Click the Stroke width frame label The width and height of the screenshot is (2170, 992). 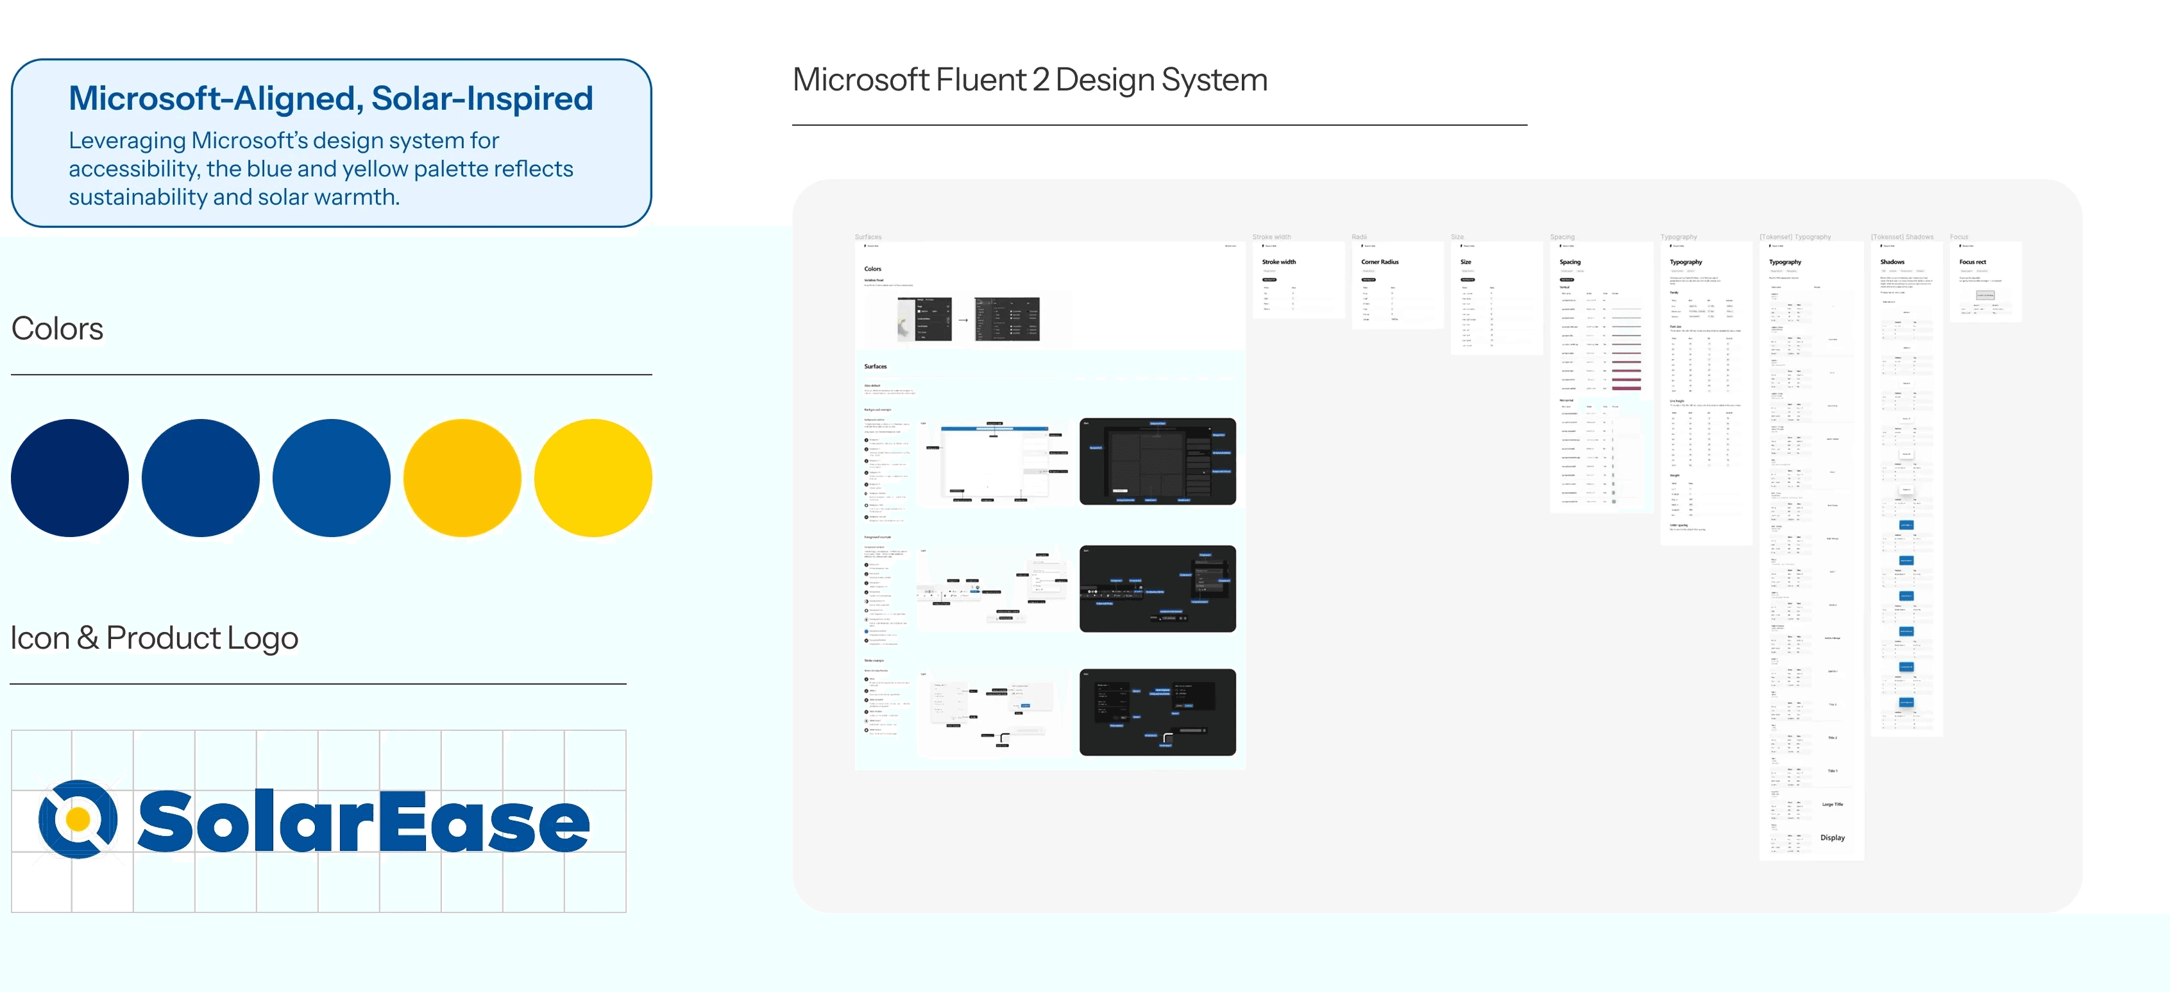tap(1271, 237)
